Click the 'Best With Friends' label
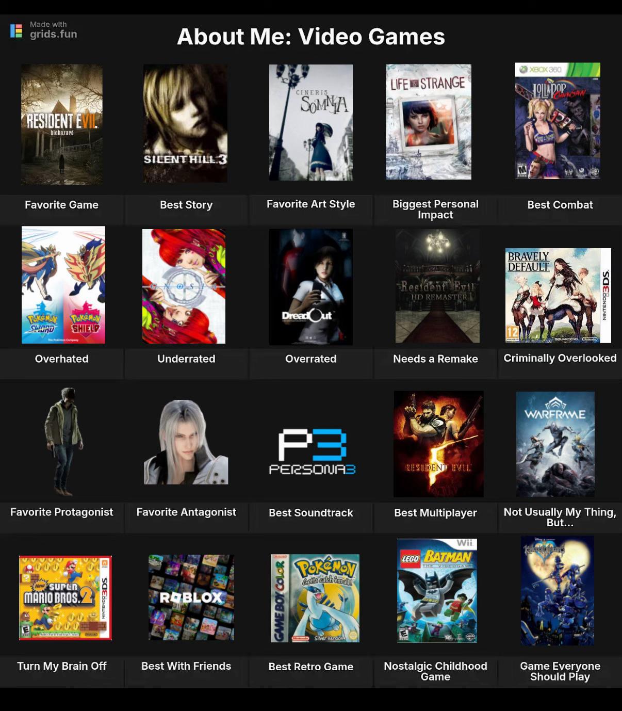The image size is (622, 711). point(186,666)
